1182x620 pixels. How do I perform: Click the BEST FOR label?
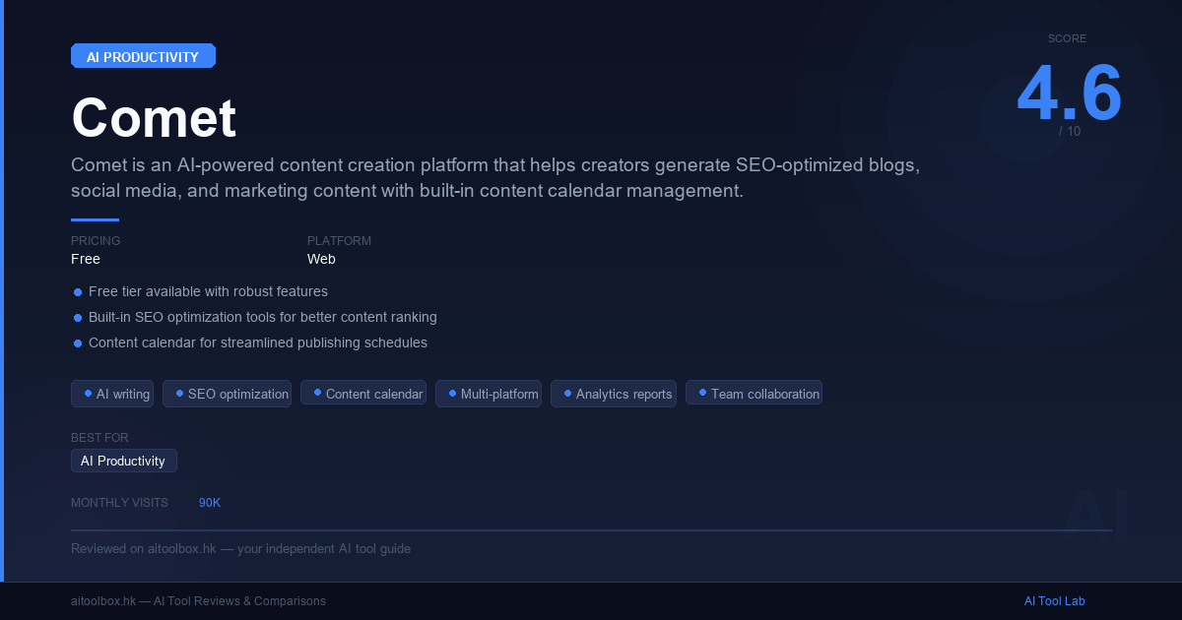pos(99,438)
